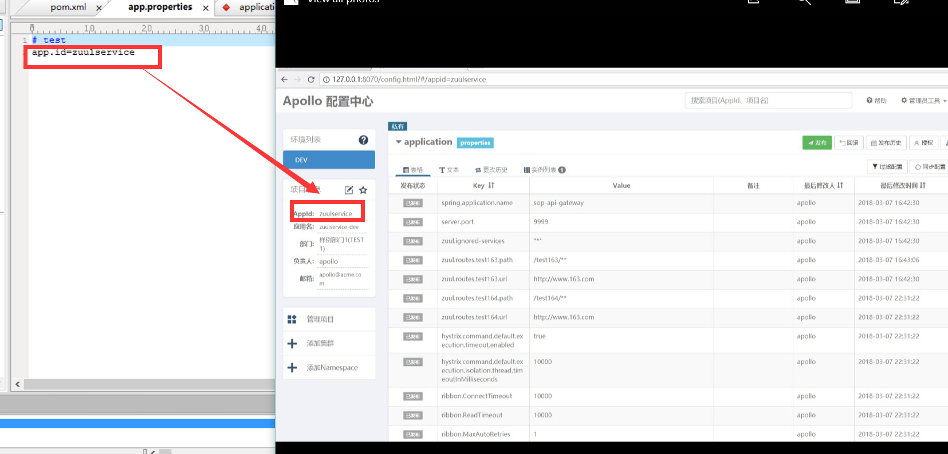Click the value sop-api-gateway

[x=558, y=202]
